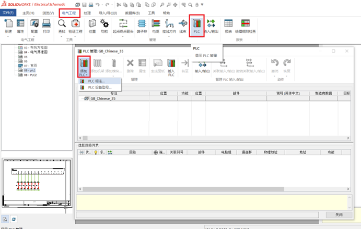Click scroll-right arrow of PLC list scrollbar

pos(348,138)
